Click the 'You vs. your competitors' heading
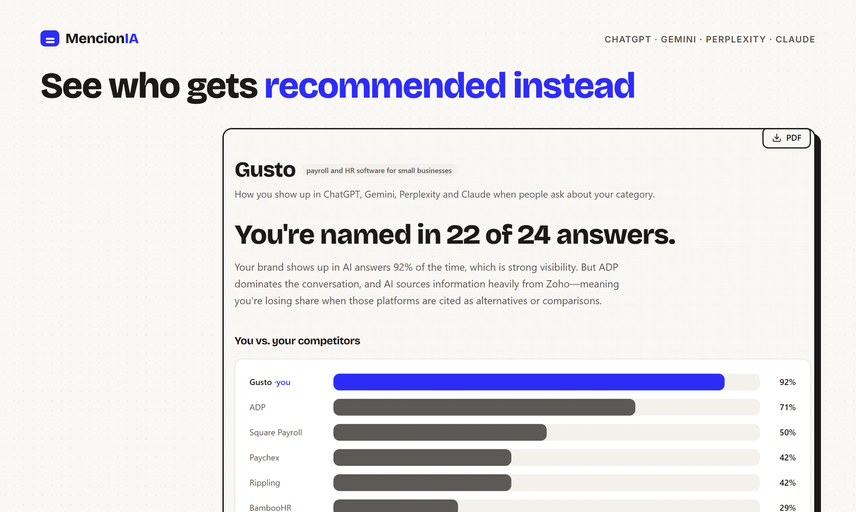The width and height of the screenshot is (856, 512). point(297,341)
